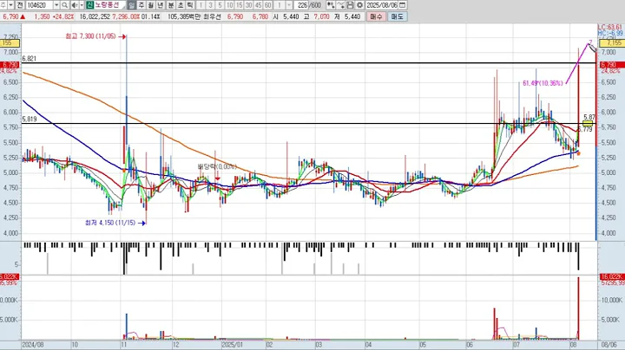Screen dimensions: 625x350
Task: Click the 배당락(0,00%) marker label
Action: point(217,166)
